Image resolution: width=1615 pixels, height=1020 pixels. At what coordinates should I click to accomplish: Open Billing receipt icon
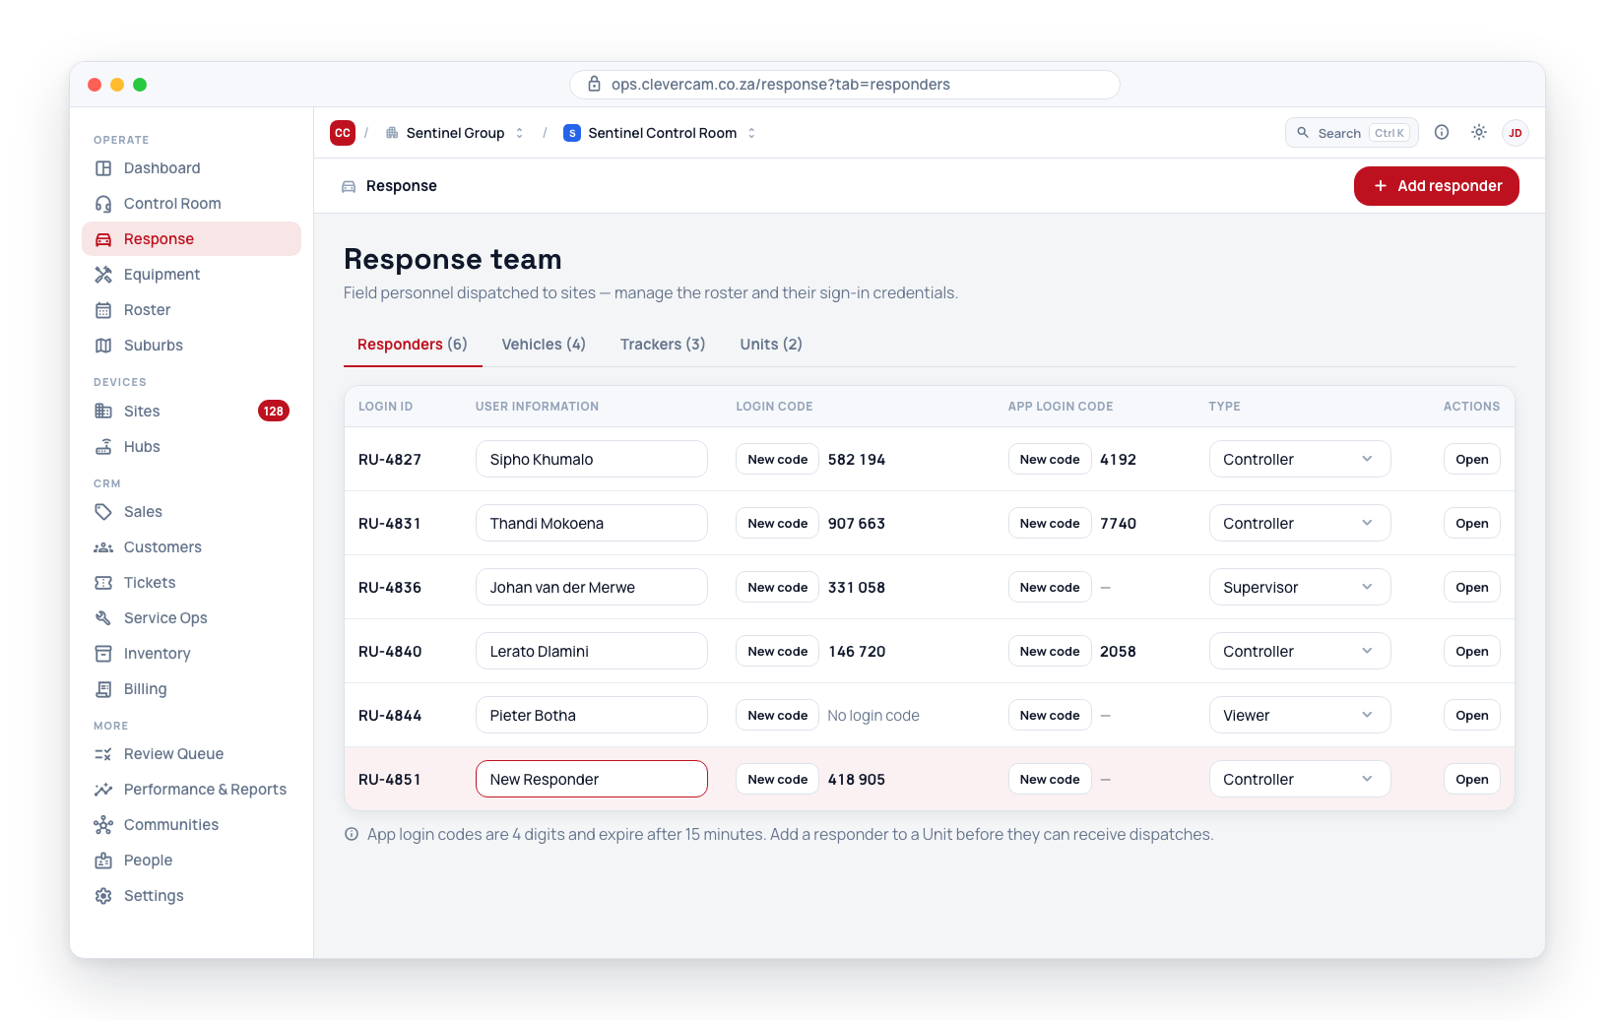coord(103,689)
